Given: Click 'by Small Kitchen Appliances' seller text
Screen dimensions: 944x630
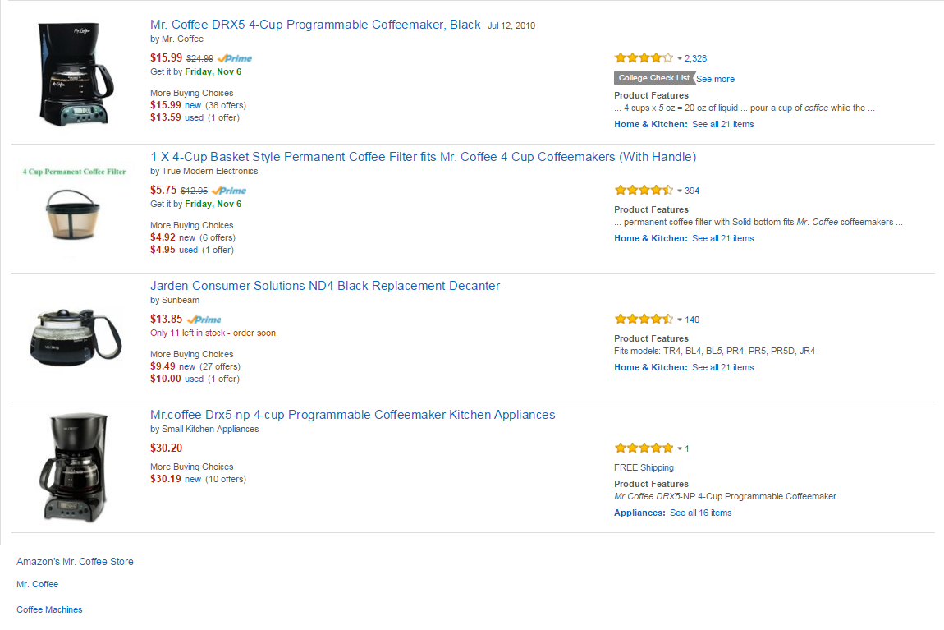Looking at the screenshot, I should [204, 430].
